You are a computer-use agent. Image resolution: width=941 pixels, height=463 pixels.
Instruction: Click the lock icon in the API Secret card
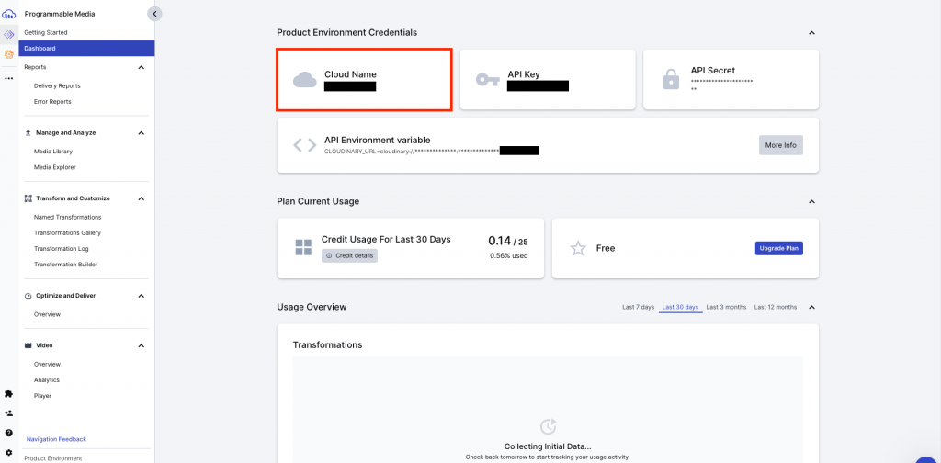(x=671, y=79)
